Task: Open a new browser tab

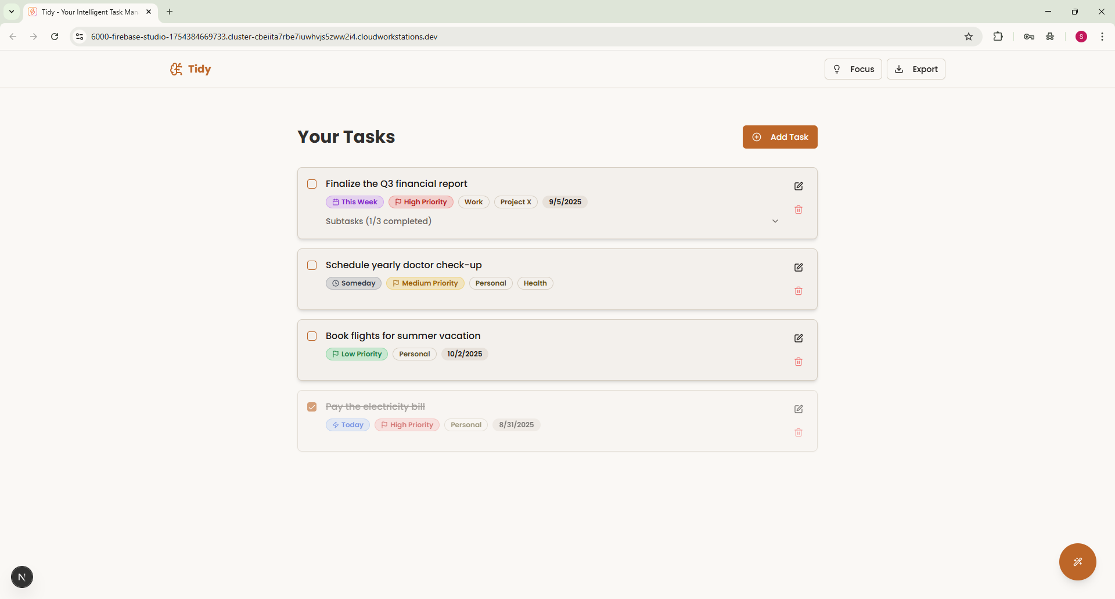Action: [x=170, y=12]
